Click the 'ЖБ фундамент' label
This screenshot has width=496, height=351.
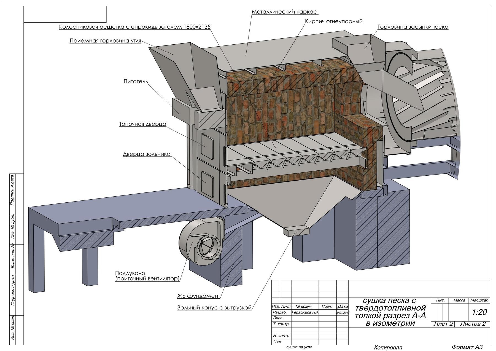(x=198, y=296)
